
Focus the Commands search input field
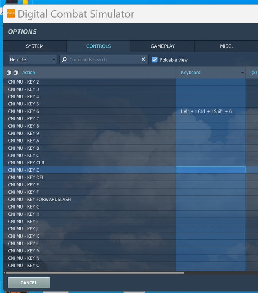coord(104,59)
